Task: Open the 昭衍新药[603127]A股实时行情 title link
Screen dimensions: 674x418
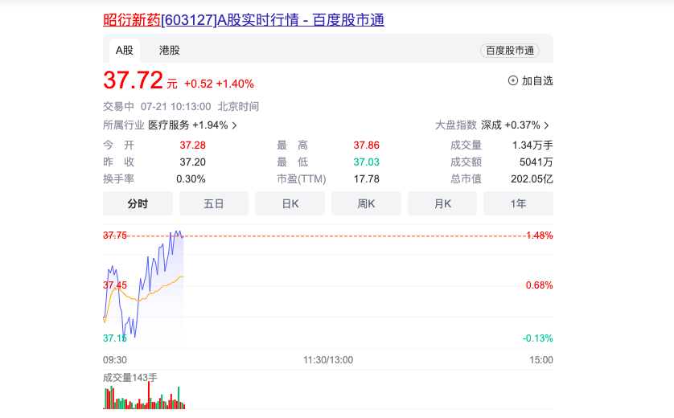Action: [x=243, y=20]
